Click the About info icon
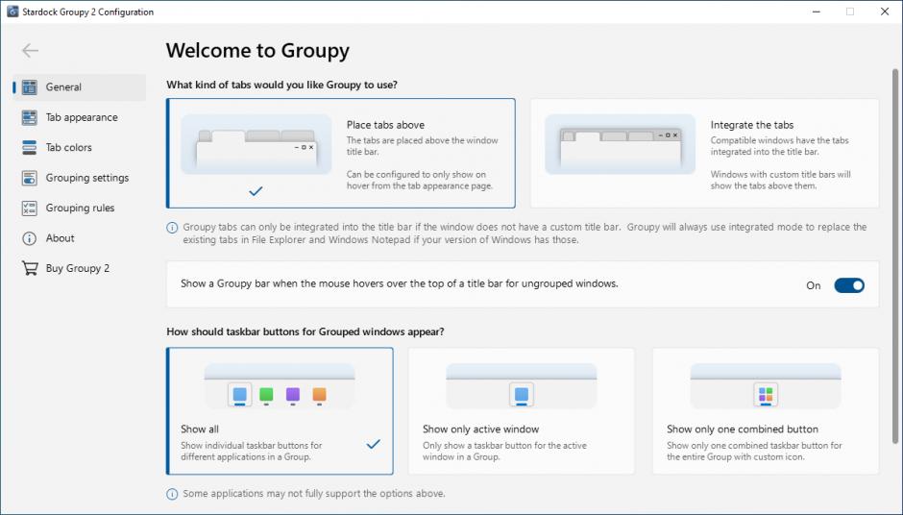This screenshot has width=903, height=515. click(x=30, y=238)
